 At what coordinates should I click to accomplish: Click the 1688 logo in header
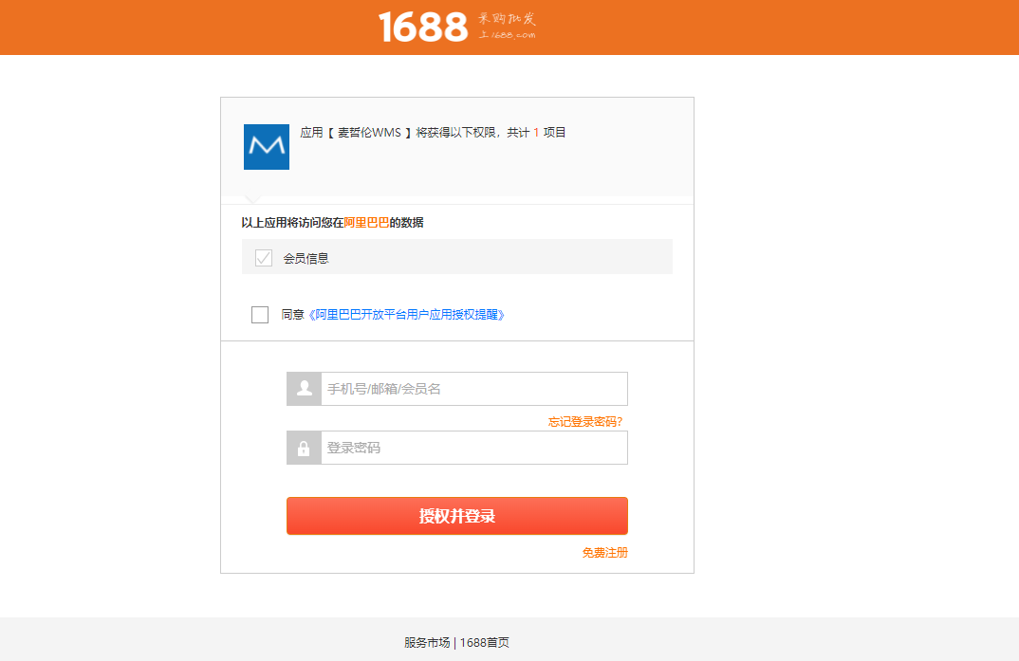point(423,28)
